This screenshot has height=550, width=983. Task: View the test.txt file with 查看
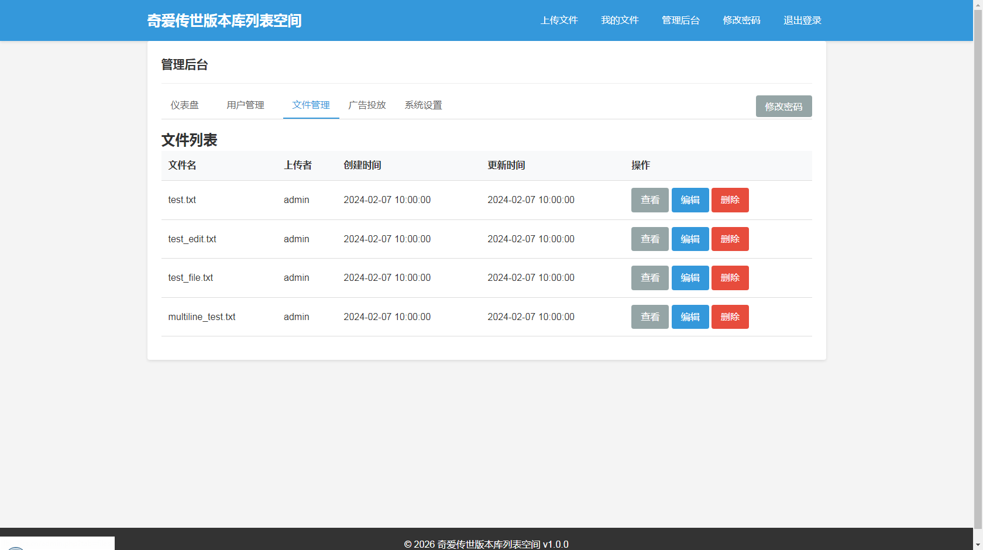[649, 200]
